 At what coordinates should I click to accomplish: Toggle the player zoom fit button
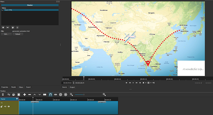pos(143,83)
